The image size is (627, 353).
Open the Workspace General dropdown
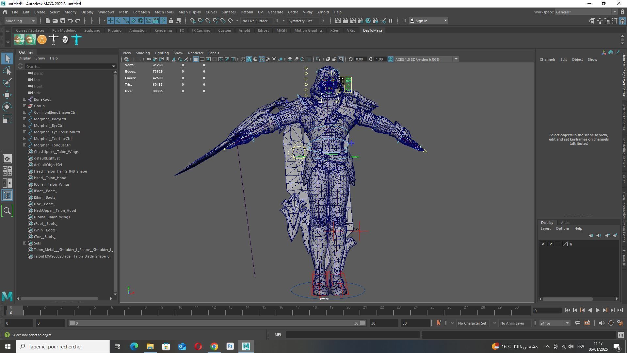coord(586,12)
